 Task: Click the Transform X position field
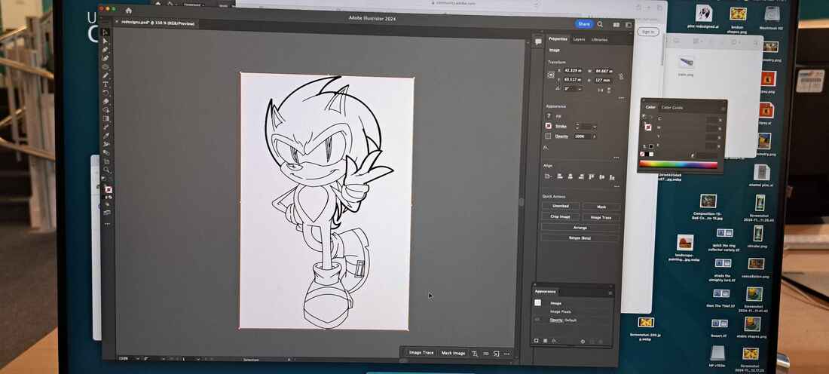coord(573,70)
